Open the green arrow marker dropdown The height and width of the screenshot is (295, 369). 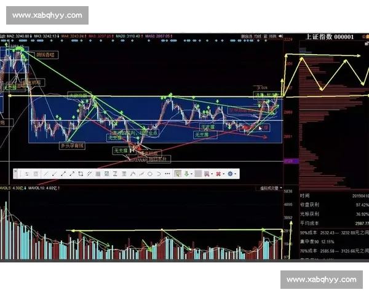[191, 174]
